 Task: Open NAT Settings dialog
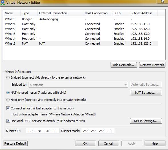146,93
